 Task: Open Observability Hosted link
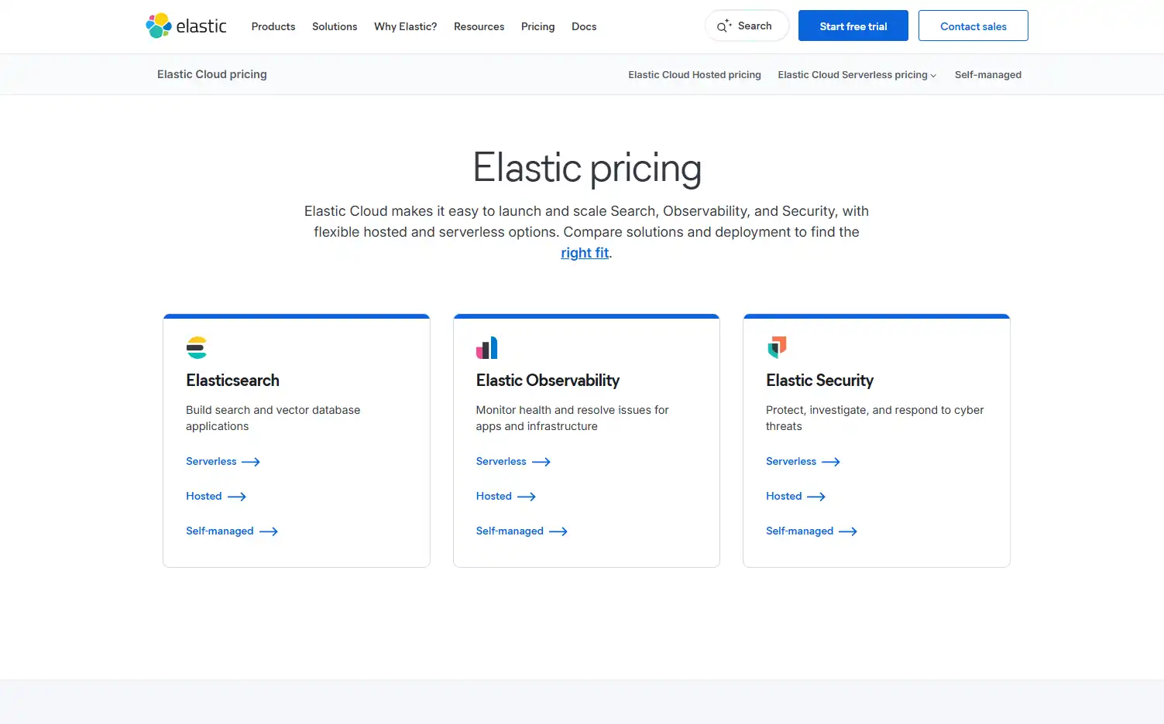pos(506,497)
